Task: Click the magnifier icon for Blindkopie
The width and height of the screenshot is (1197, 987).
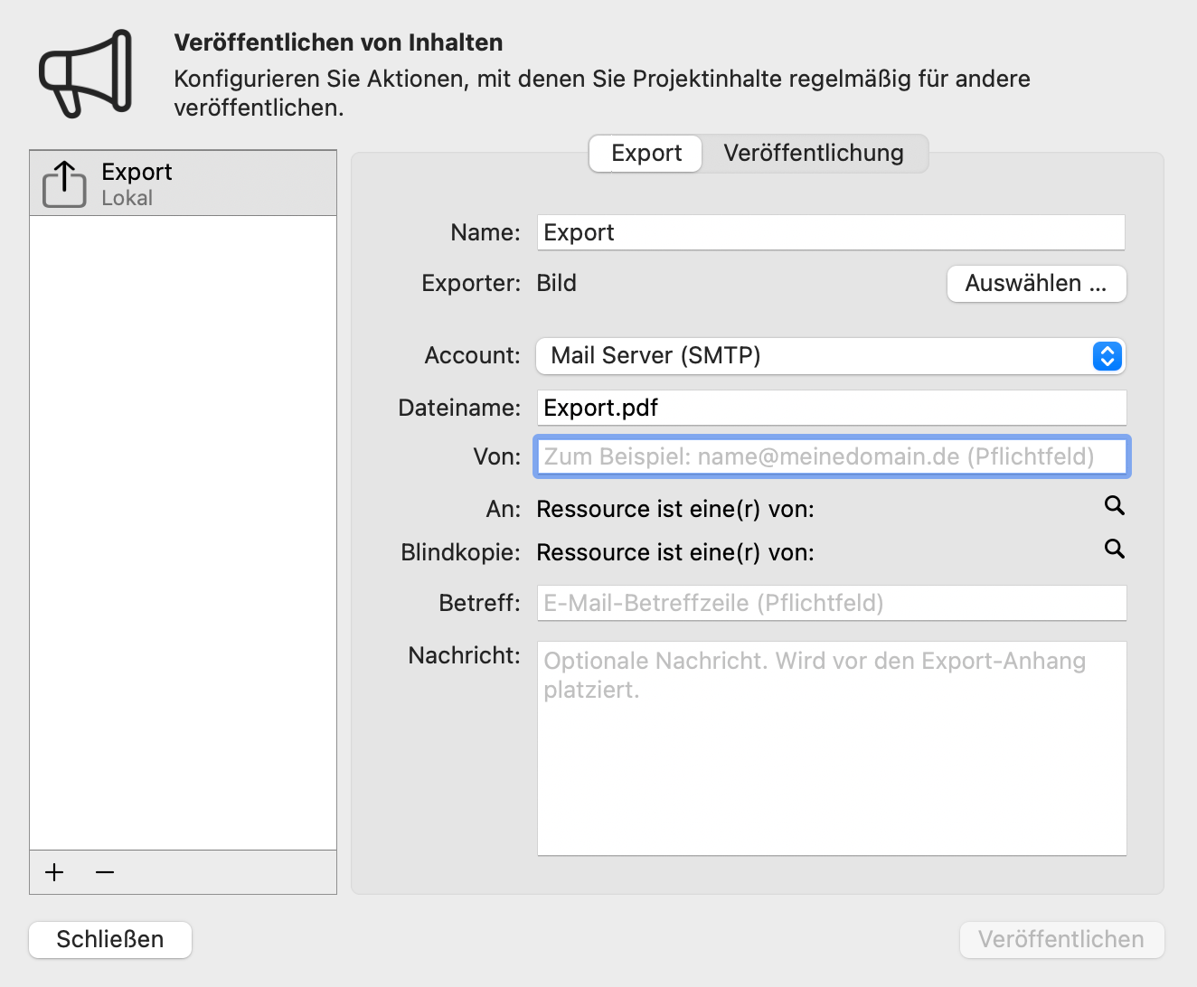Action: (x=1114, y=550)
